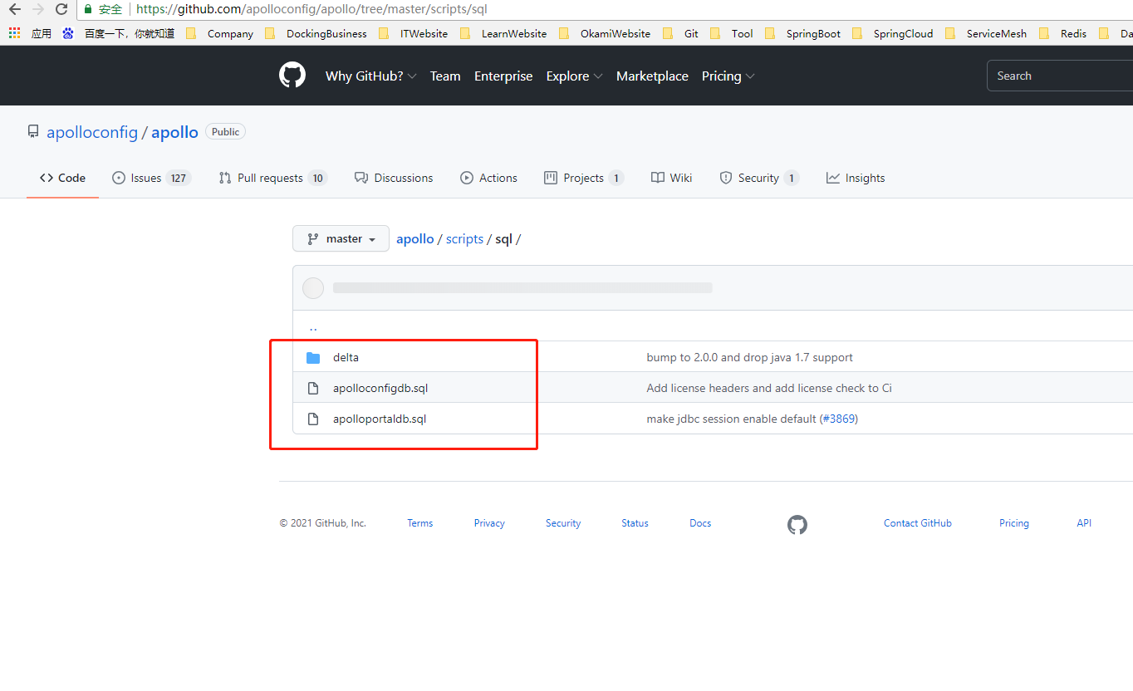Click the browser forward arrow

38,9
